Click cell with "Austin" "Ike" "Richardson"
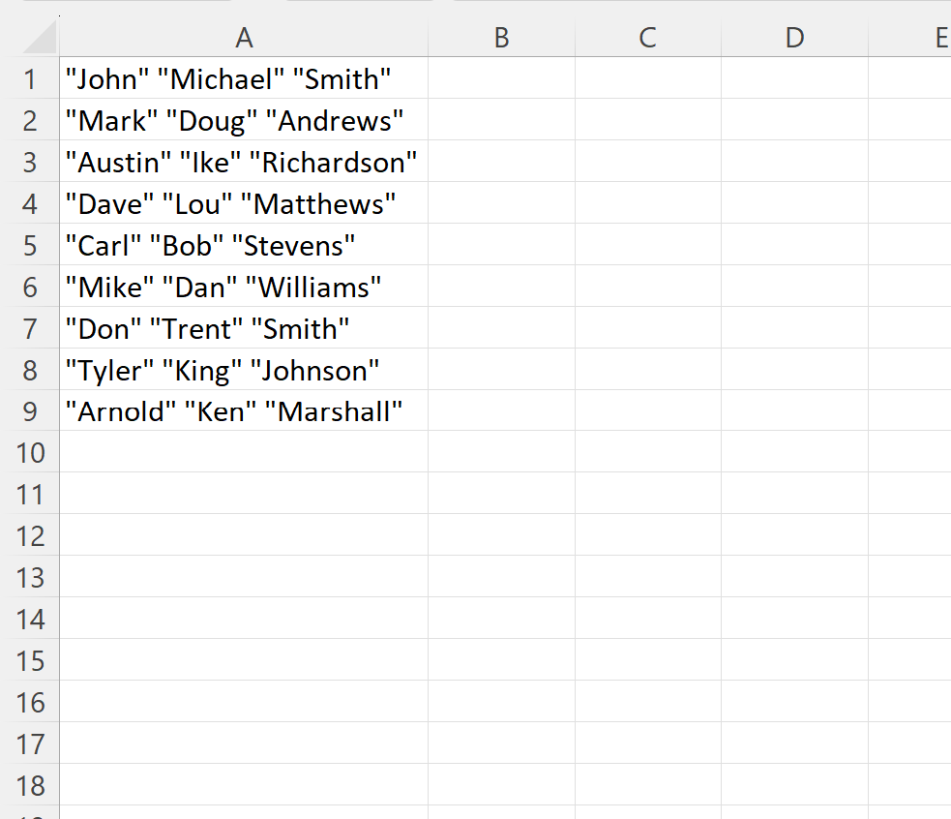 point(244,162)
